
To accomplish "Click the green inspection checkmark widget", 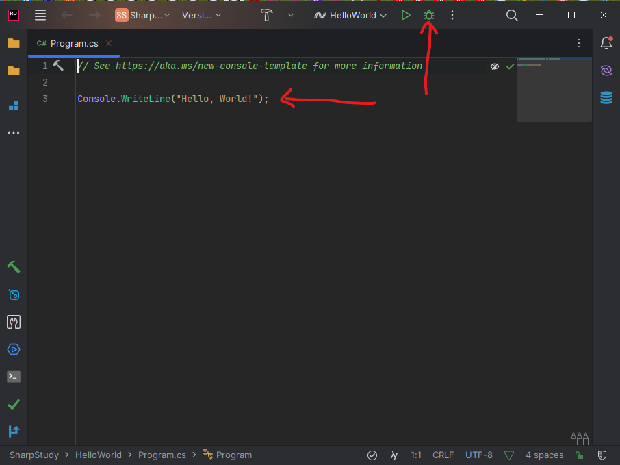I will tap(510, 66).
